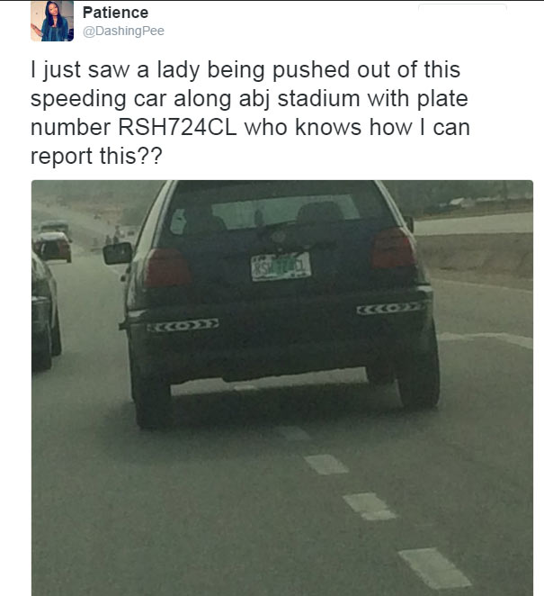Click the words 'report this??' in the tweet
Image resolution: width=544 pixels, height=596 pixels.
pyautogui.click(x=96, y=156)
